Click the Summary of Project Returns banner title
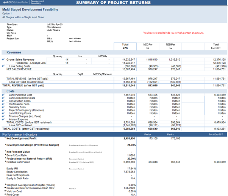This screenshot has width=228, height=196. tap(113, 3)
